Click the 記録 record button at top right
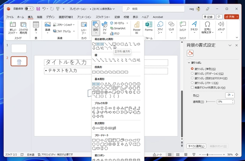The height and width of the screenshot is (161, 245). 208,17
